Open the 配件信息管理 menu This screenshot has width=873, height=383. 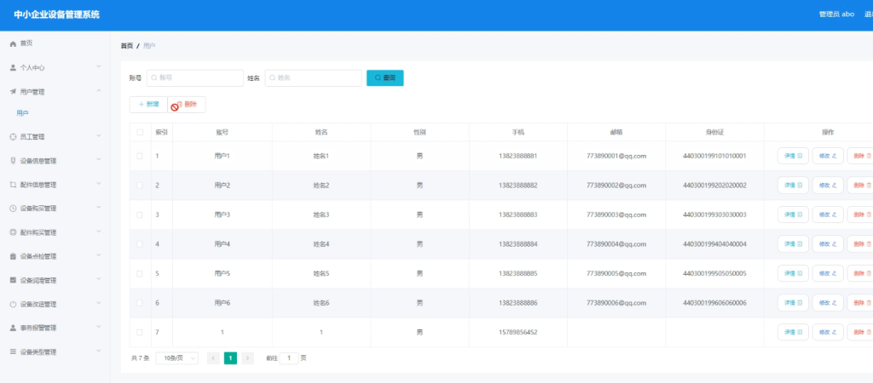(55, 185)
